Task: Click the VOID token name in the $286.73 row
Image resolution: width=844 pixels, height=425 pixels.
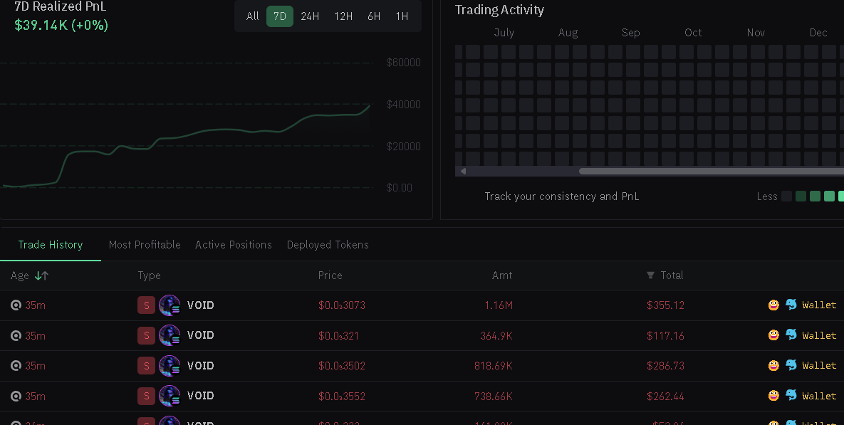Action: pyautogui.click(x=201, y=366)
